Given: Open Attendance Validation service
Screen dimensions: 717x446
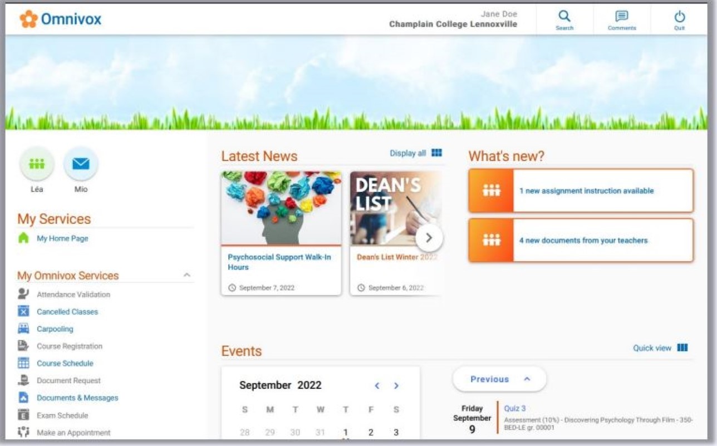Looking at the screenshot, I should click(x=73, y=295).
